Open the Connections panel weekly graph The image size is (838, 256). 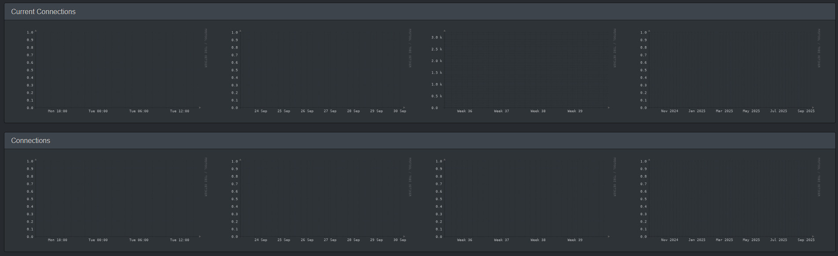pyautogui.click(x=321, y=198)
